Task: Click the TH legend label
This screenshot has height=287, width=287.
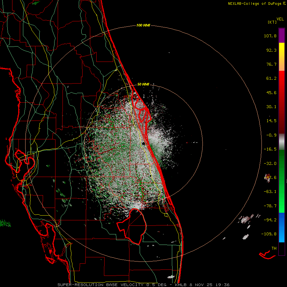Action: click(x=274, y=248)
